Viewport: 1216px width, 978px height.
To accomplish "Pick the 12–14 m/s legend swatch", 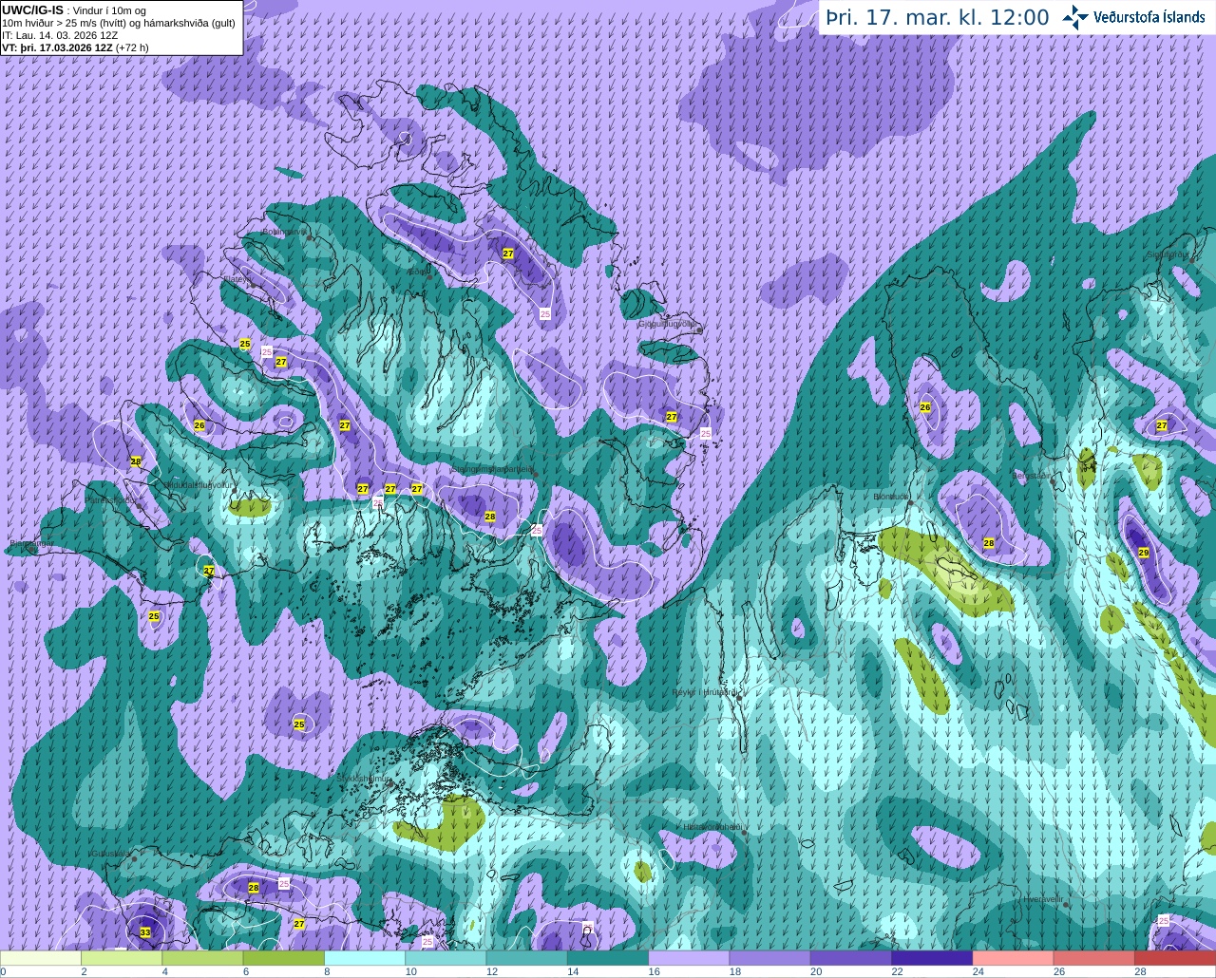I will pyautogui.click(x=527, y=958).
